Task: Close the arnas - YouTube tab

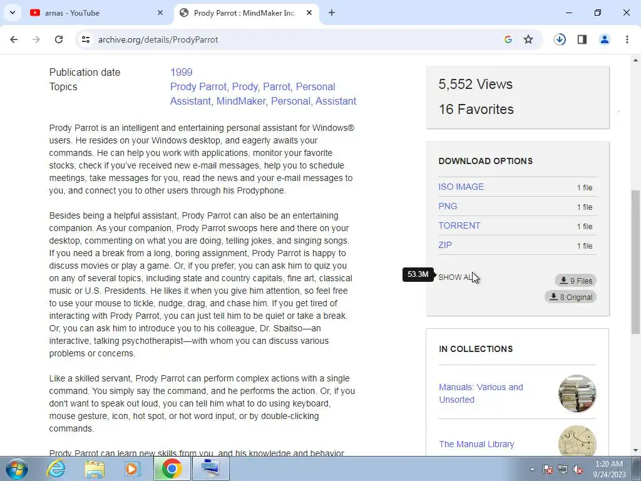Action: click(x=160, y=13)
